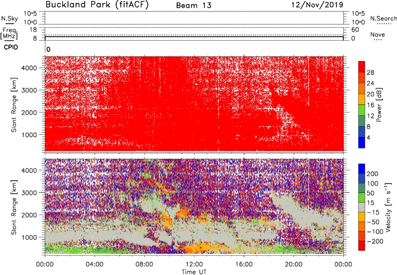Click the 'Freq. [MHz]' axis label

[9, 34]
